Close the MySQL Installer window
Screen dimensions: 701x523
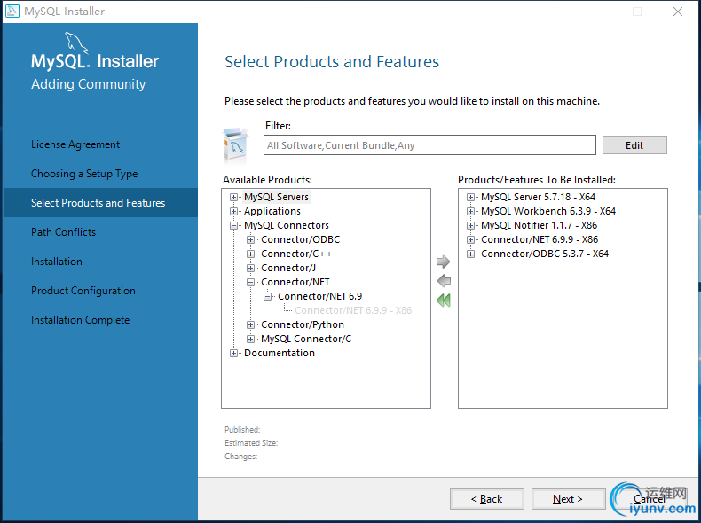tap(678, 12)
